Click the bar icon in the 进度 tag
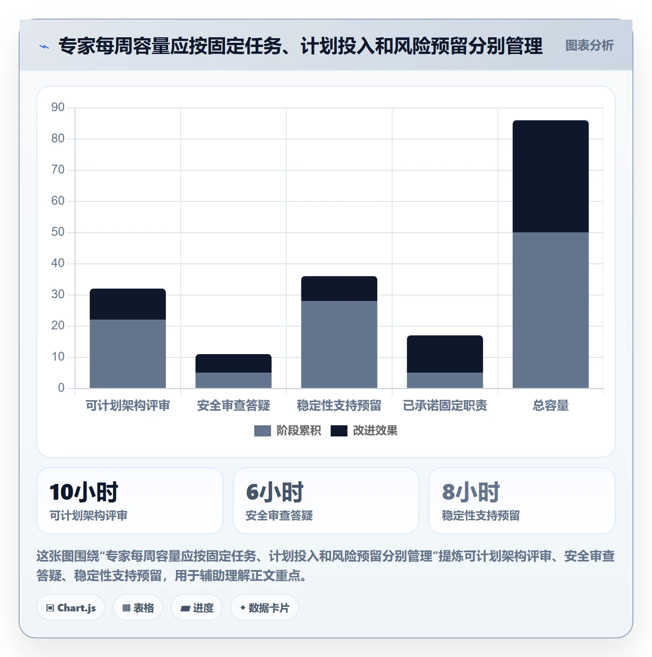652x657 pixels. tap(185, 609)
